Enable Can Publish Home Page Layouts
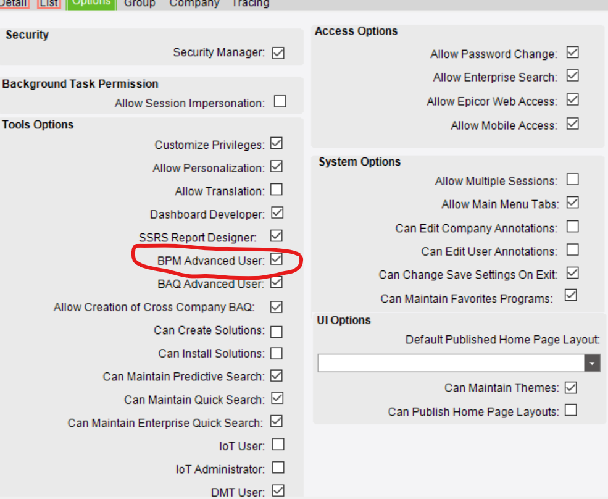The height and width of the screenshot is (499, 608). [571, 410]
